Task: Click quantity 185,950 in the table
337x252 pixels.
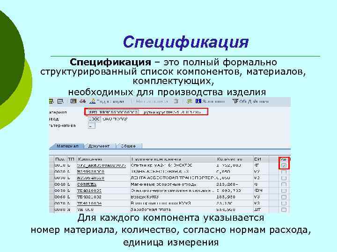Action: pyautogui.click(x=226, y=197)
